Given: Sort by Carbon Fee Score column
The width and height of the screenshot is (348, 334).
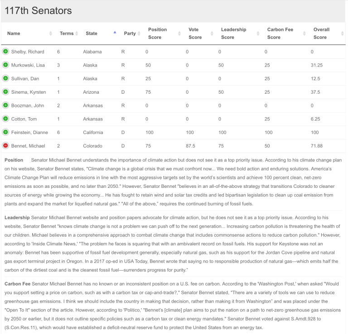Looking at the screenshot, I should coord(280,33).
